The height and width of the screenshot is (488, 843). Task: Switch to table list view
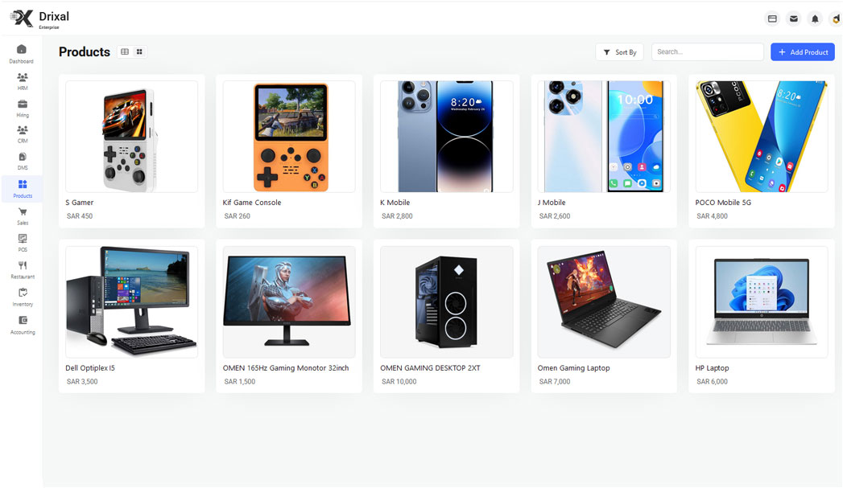(x=125, y=51)
